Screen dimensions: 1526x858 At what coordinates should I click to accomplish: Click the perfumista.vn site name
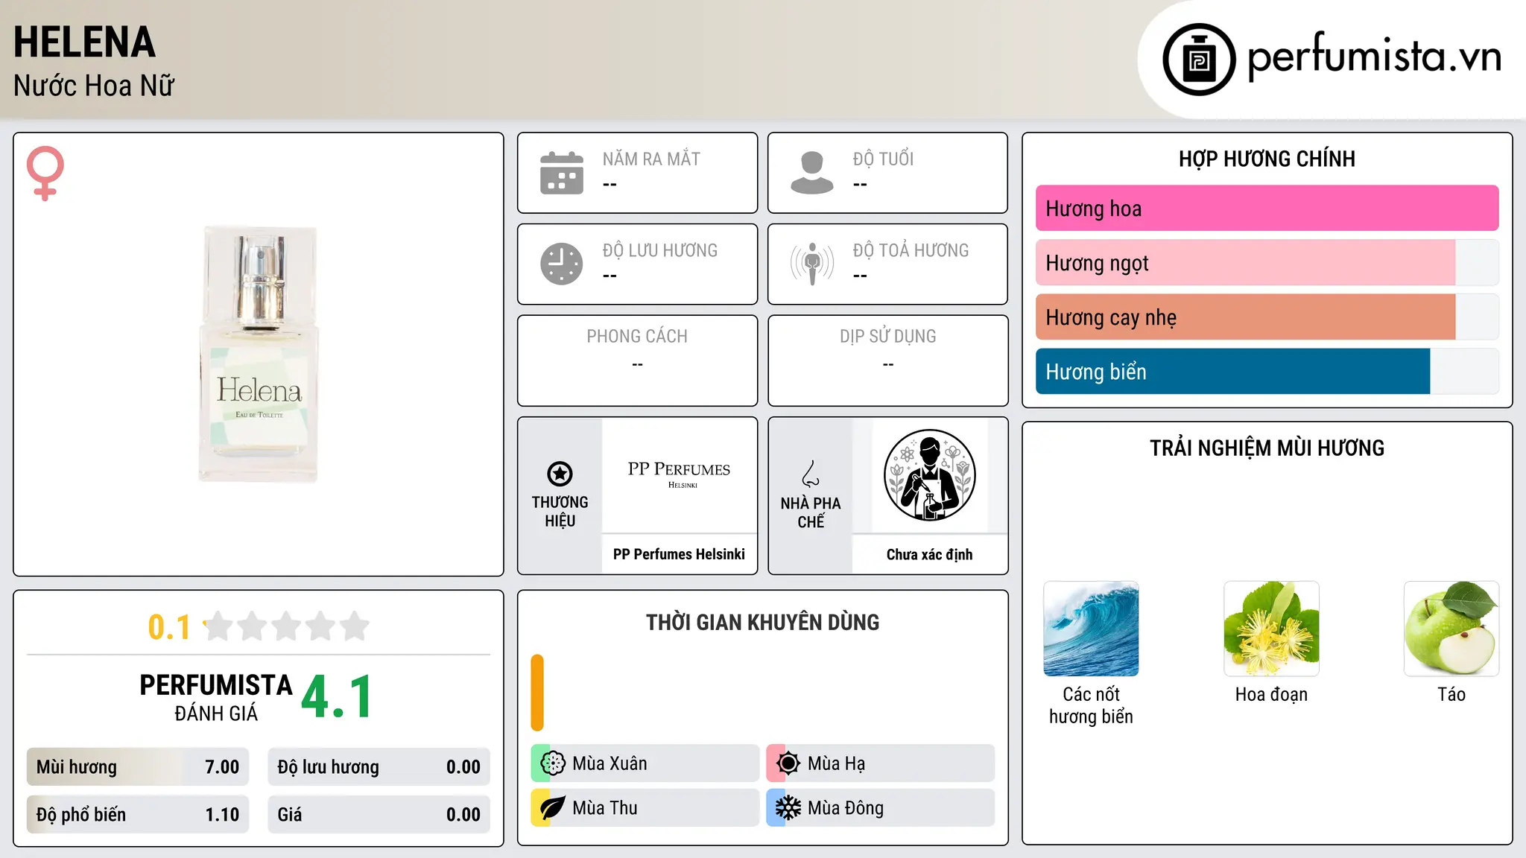pyautogui.click(x=1374, y=57)
